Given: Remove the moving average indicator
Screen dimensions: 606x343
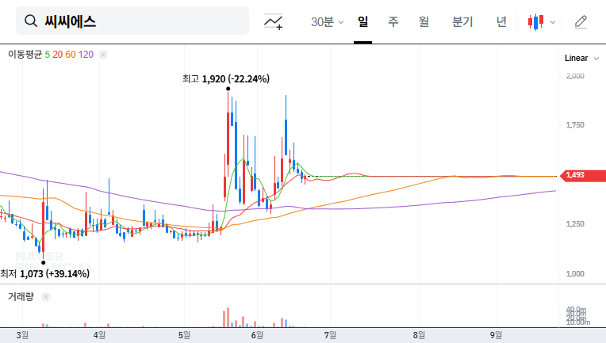Looking at the screenshot, I should 103,55.
